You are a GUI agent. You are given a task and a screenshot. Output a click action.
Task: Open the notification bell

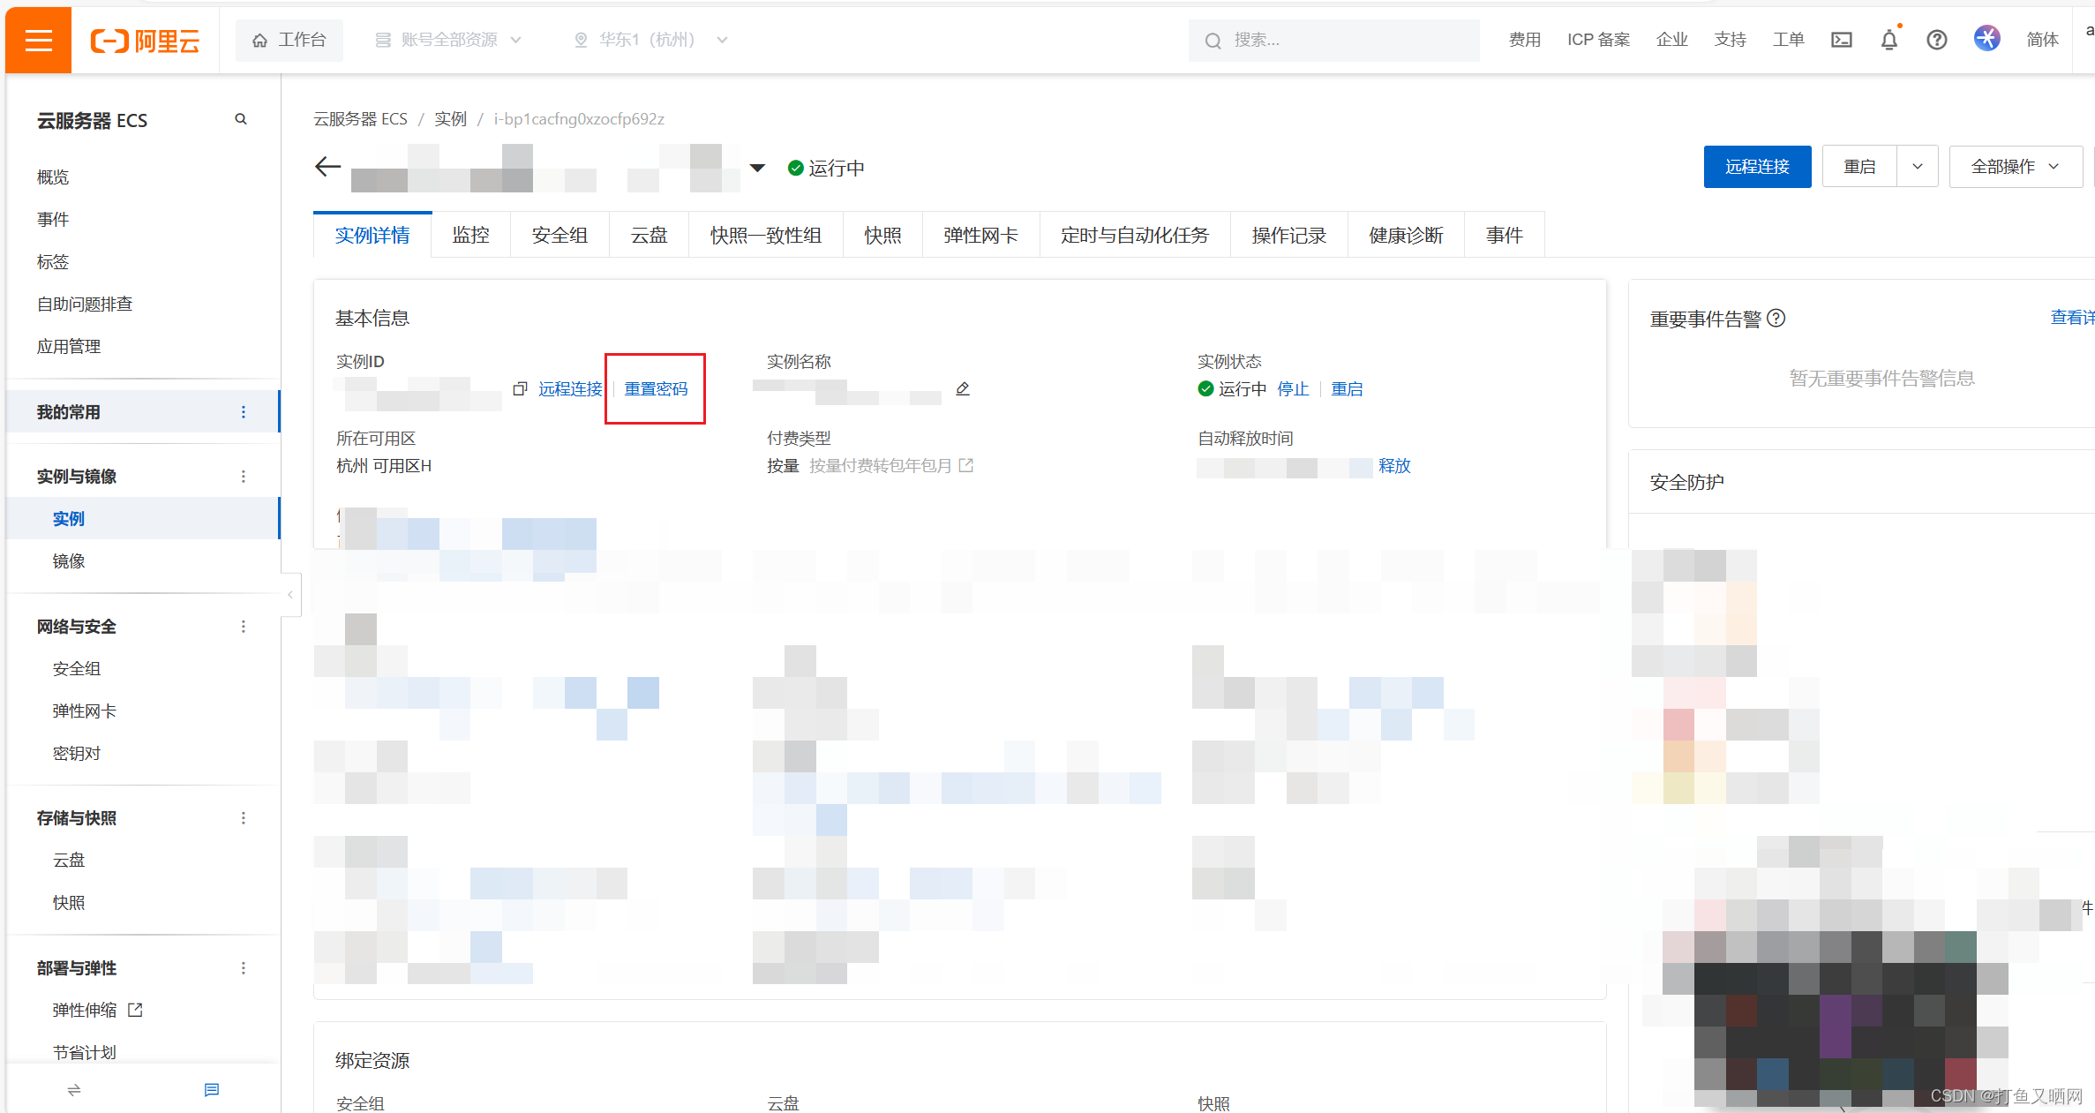(x=1889, y=40)
